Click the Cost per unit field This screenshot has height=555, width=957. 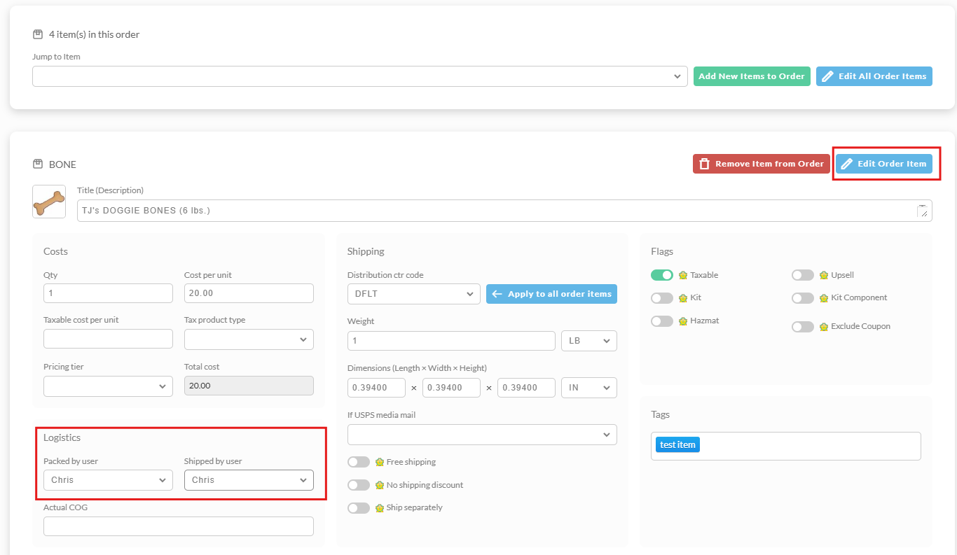click(249, 293)
